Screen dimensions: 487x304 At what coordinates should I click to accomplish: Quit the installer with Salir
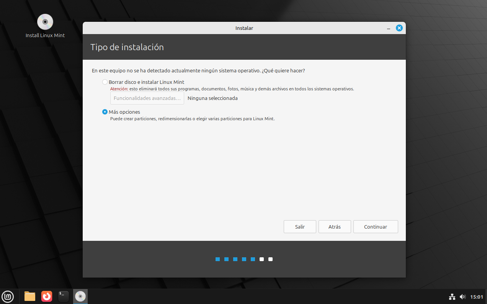coord(300,227)
